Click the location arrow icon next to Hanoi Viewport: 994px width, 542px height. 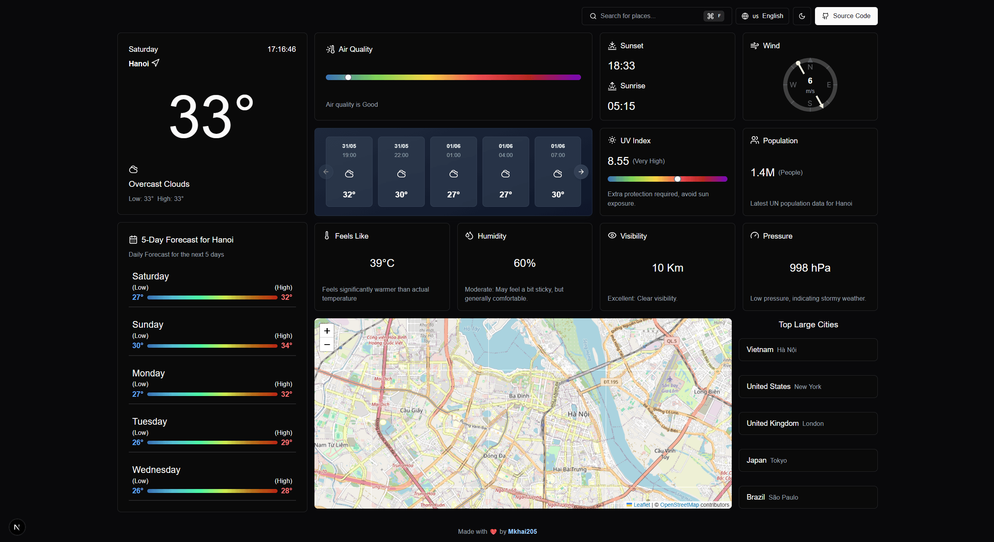tap(155, 63)
